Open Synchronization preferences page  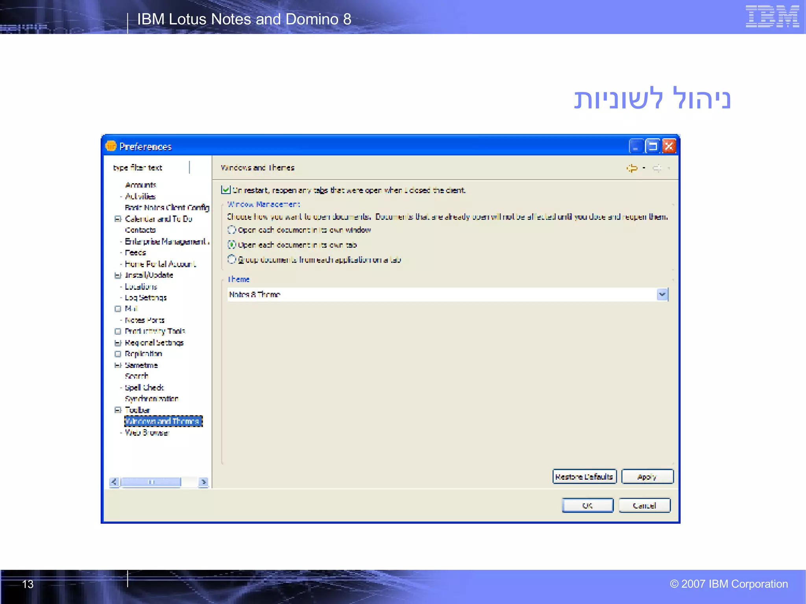(152, 399)
